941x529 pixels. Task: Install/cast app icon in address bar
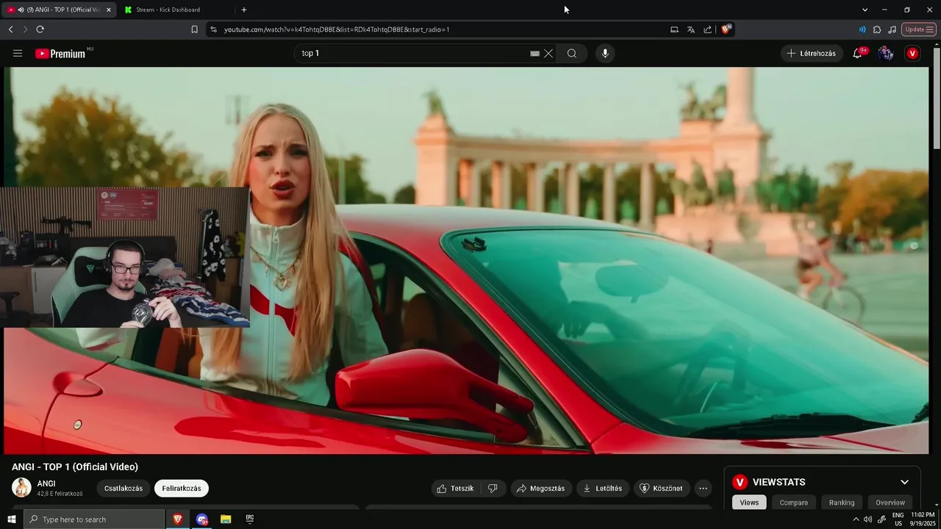click(674, 29)
